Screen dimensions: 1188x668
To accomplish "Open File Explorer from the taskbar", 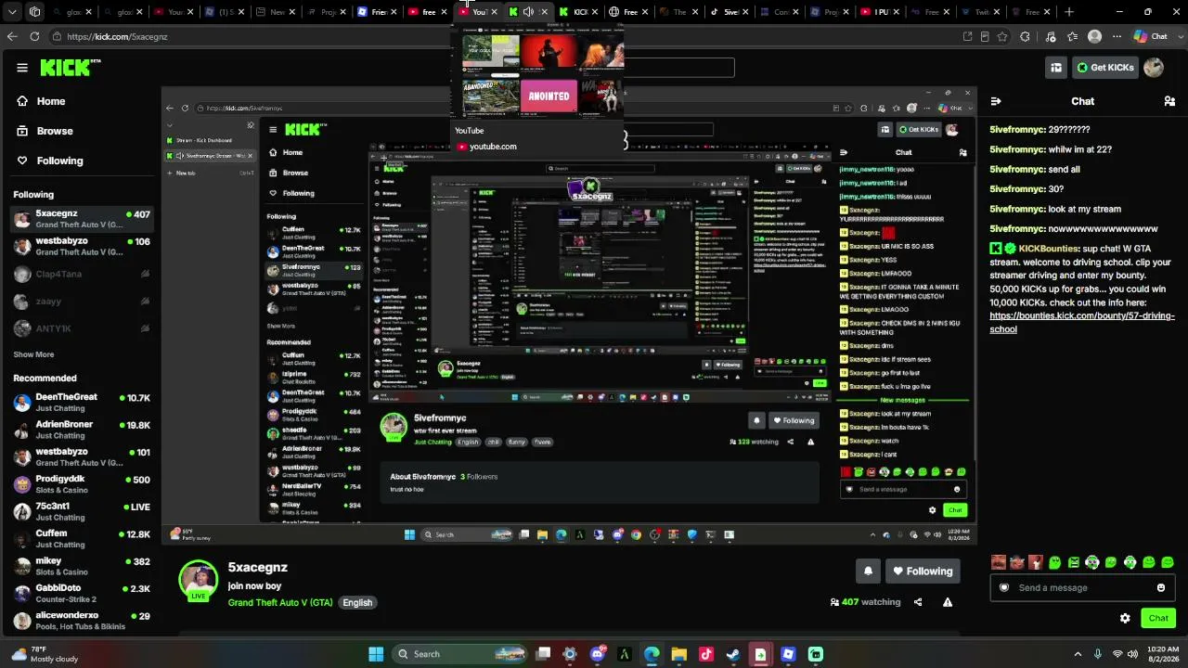I will coord(678,654).
